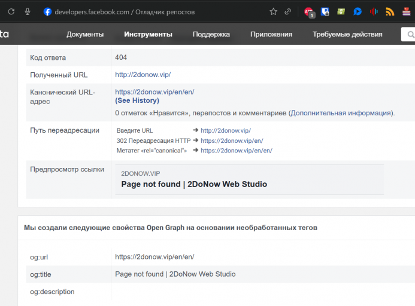Click the URL in the Полученный URL row

(143, 75)
